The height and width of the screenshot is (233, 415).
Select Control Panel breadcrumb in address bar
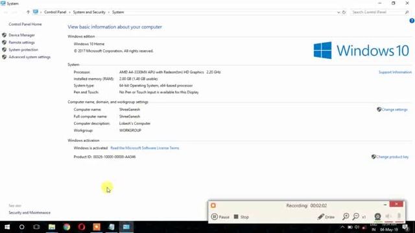pyautogui.click(x=55, y=12)
